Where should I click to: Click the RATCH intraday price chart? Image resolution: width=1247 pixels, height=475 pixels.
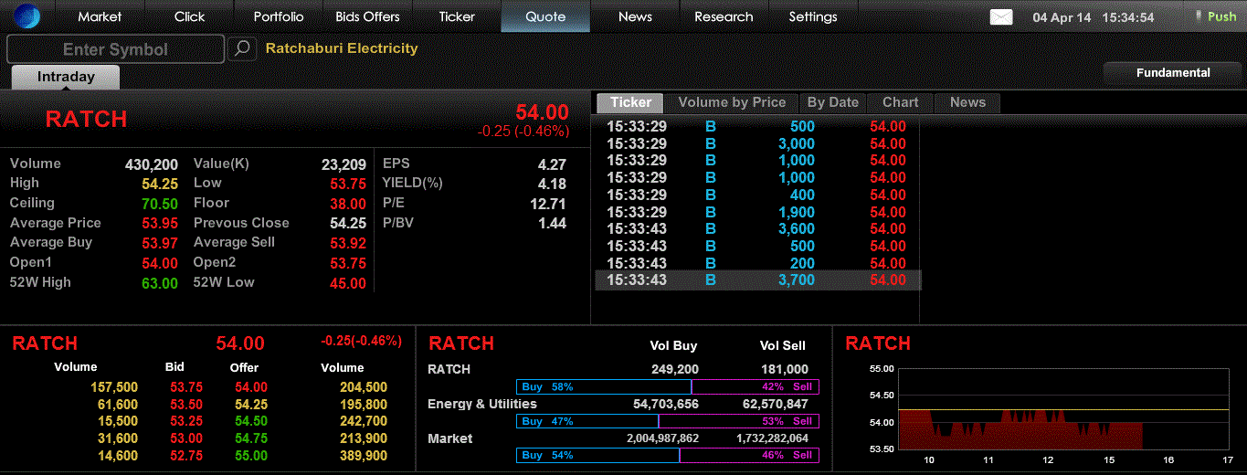click(1063, 410)
